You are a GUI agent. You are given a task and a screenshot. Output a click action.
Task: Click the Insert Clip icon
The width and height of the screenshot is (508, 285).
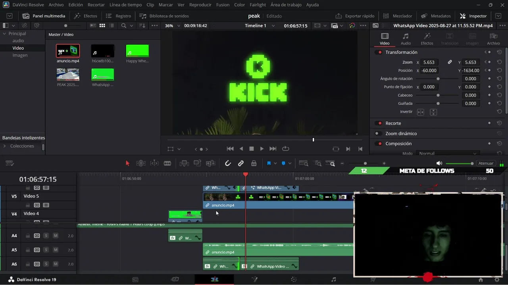coord(184,163)
